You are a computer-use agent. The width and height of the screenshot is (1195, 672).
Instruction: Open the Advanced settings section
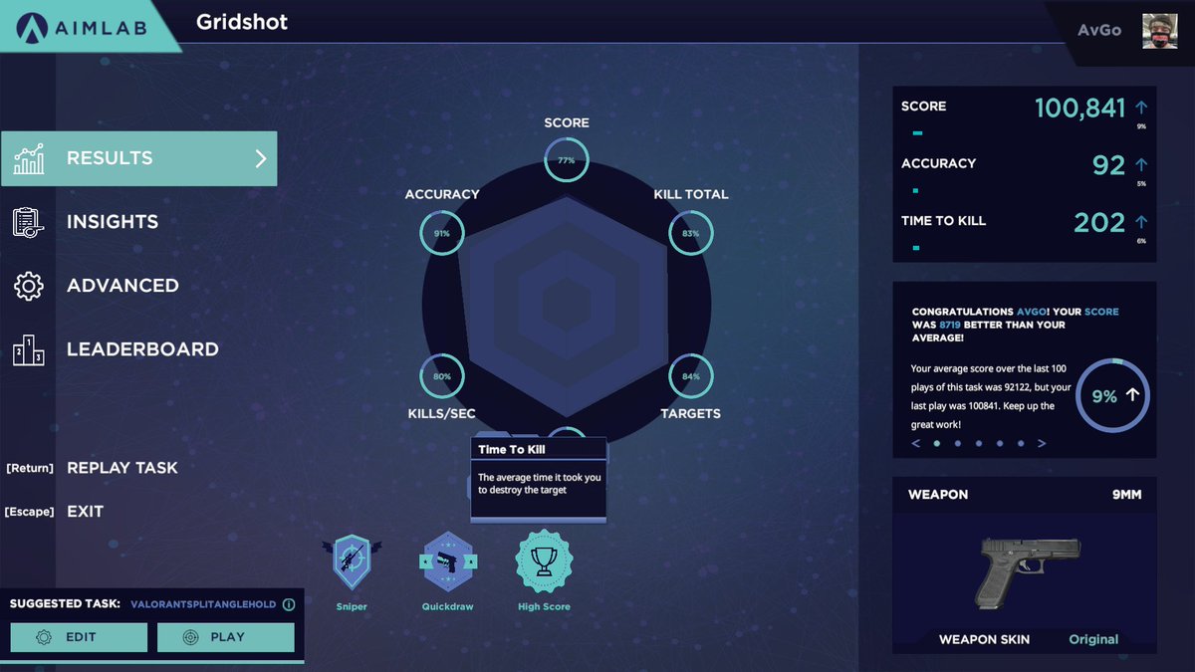pos(122,286)
